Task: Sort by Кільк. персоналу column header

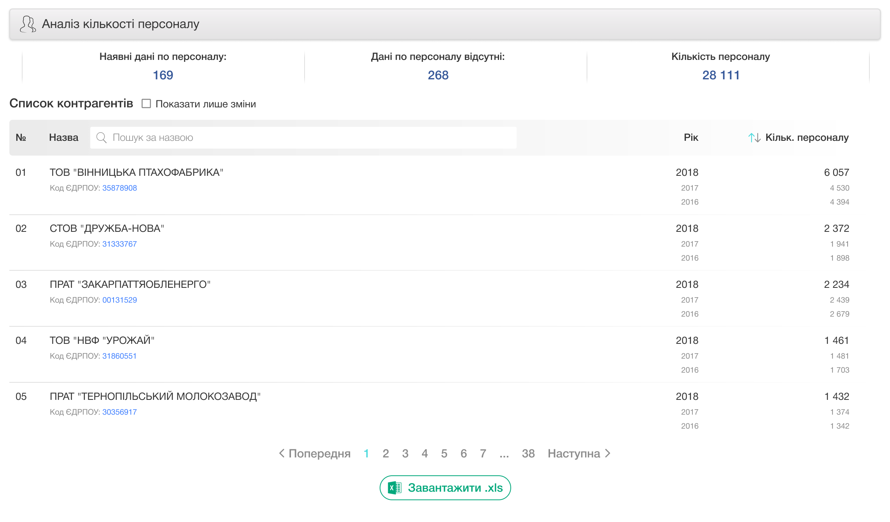Action: (x=807, y=138)
